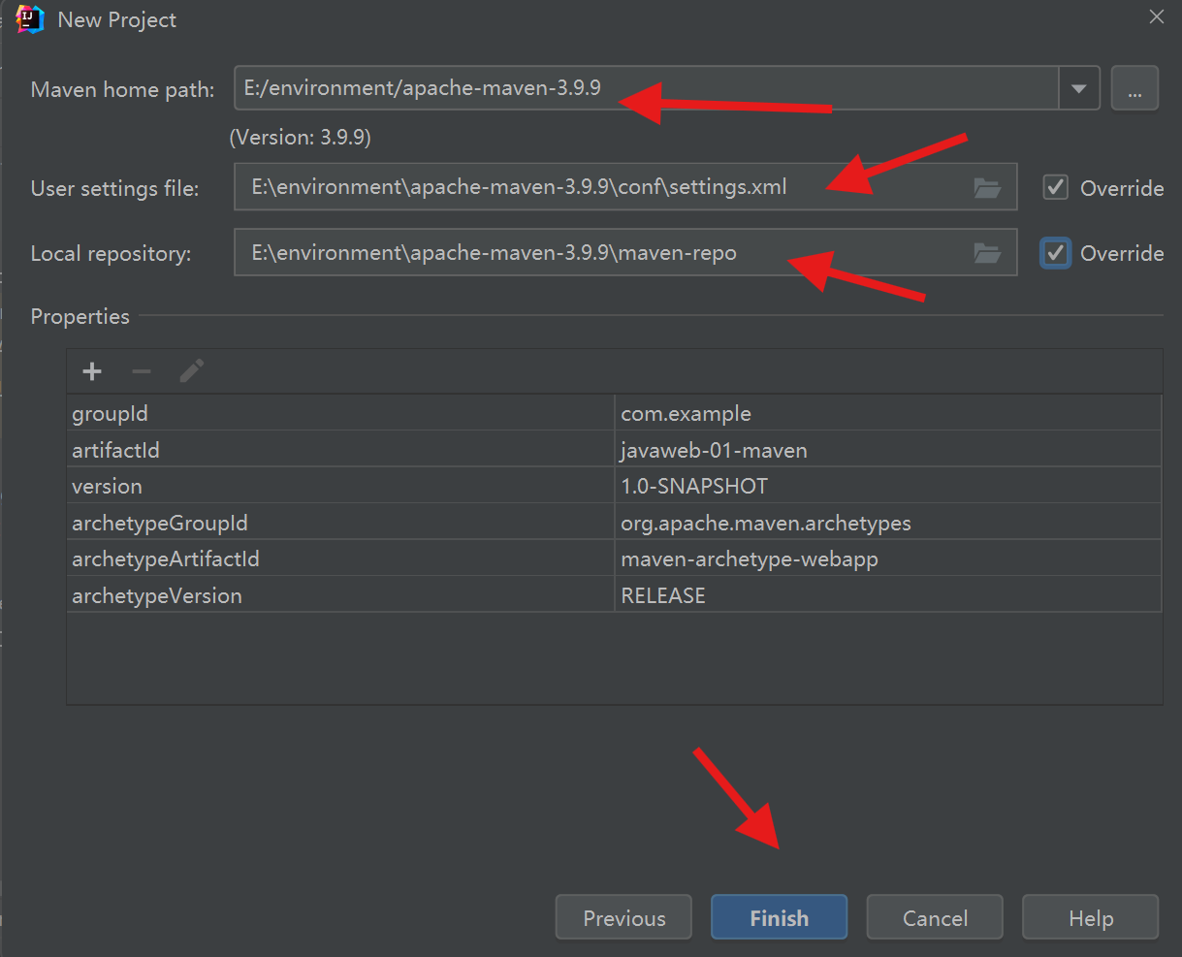
Task: Select the archetypeArtifactId property name
Action: [340, 558]
